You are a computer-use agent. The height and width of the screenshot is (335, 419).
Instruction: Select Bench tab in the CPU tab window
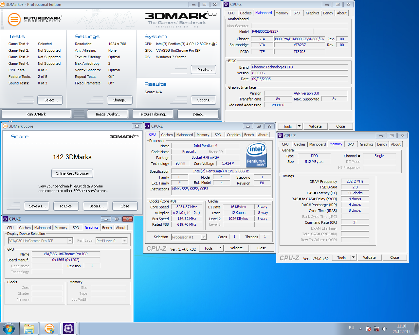(249, 135)
